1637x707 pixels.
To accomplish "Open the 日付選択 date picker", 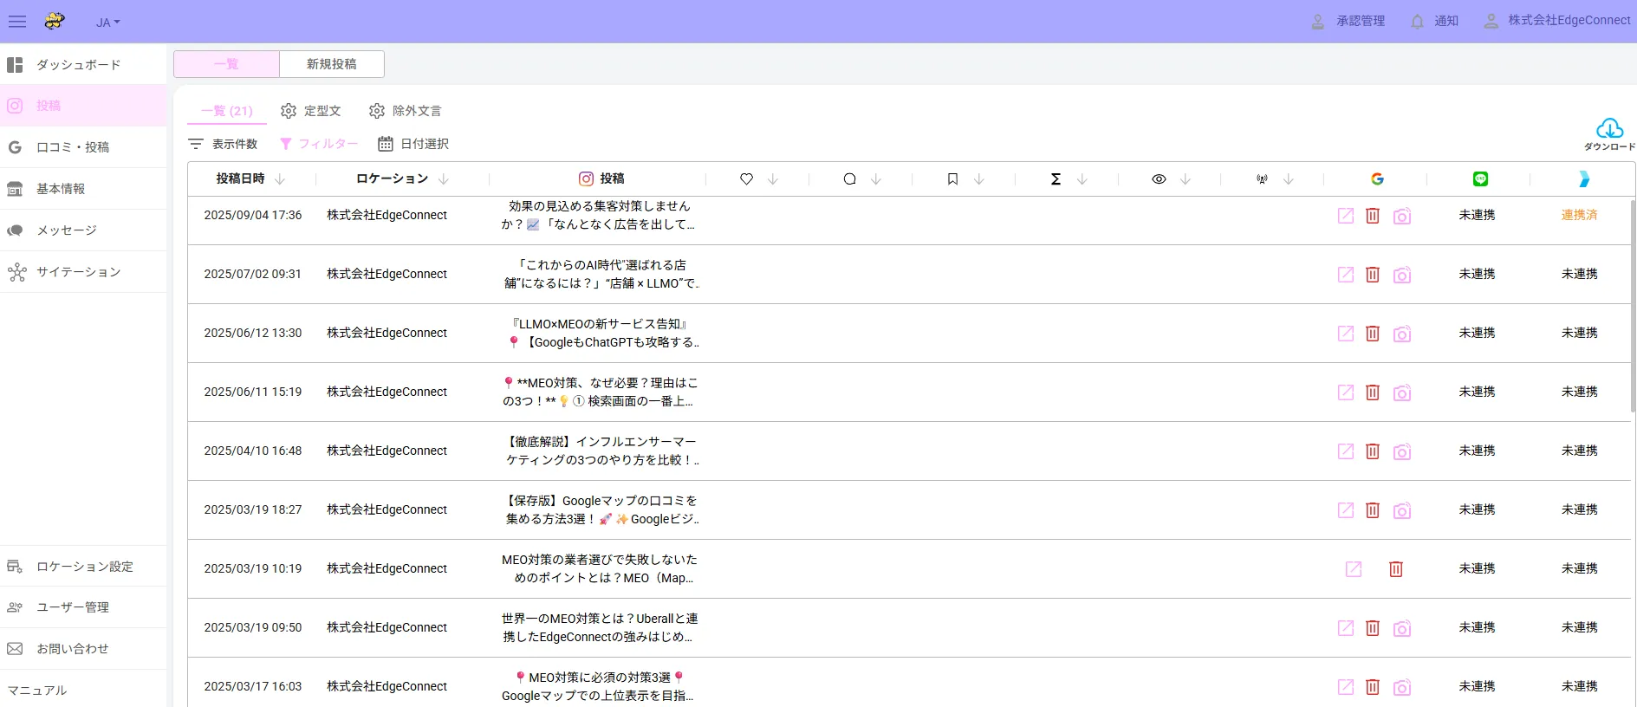I will [x=414, y=144].
